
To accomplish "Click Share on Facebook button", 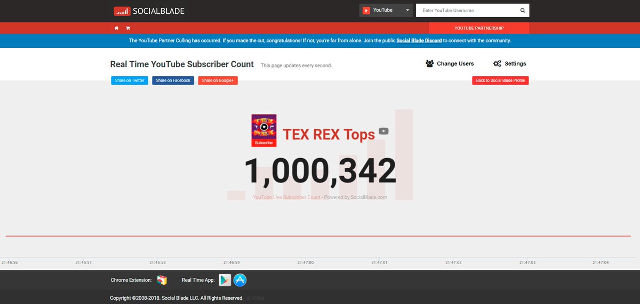I will click(x=173, y=80).
